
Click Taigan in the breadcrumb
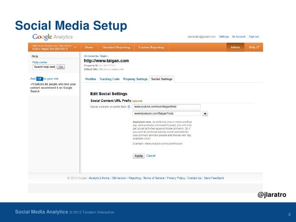coord(103,56)
